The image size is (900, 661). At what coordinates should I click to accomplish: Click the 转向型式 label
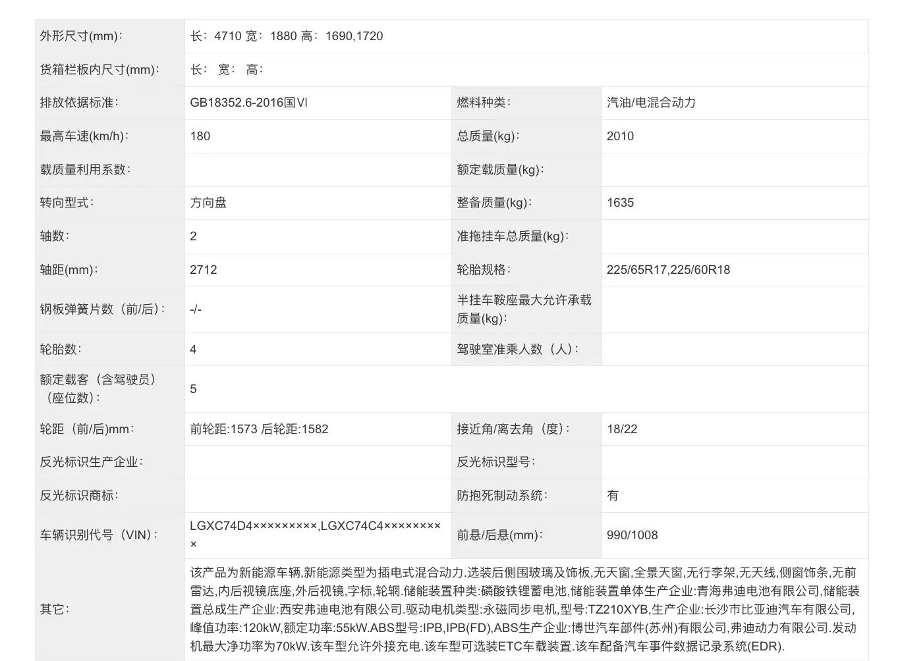(x=67, y=203)
